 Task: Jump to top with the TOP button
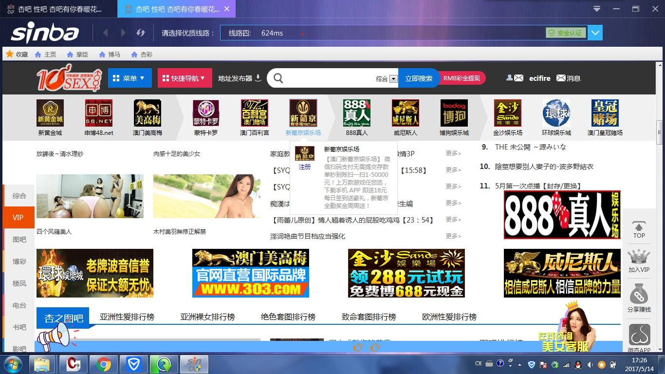[x=639, y=229]
